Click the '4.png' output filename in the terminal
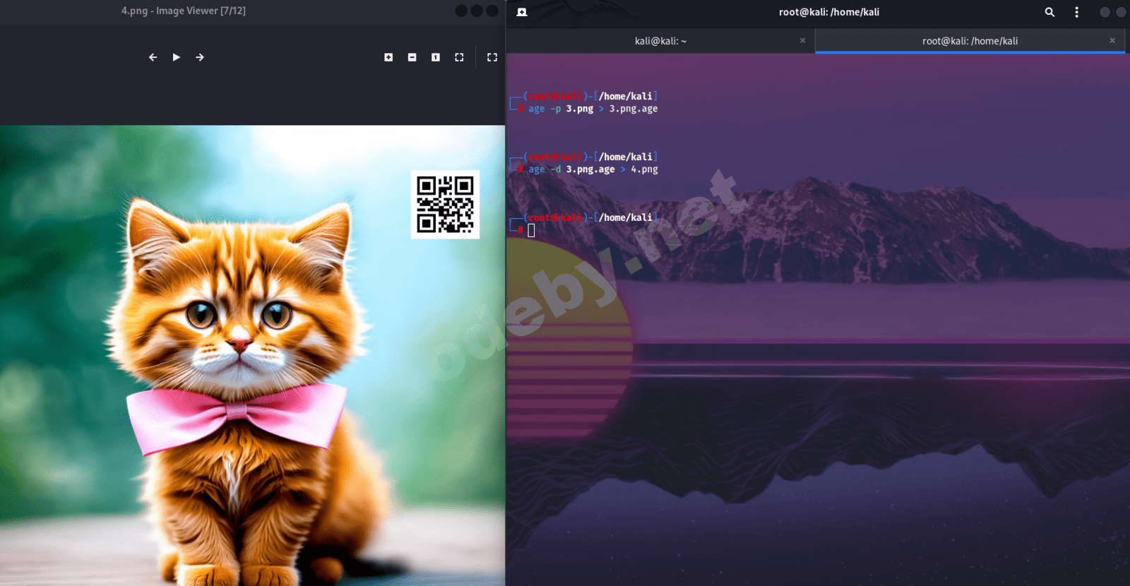Screen dimensions: 1130x586 coord(644,169)
